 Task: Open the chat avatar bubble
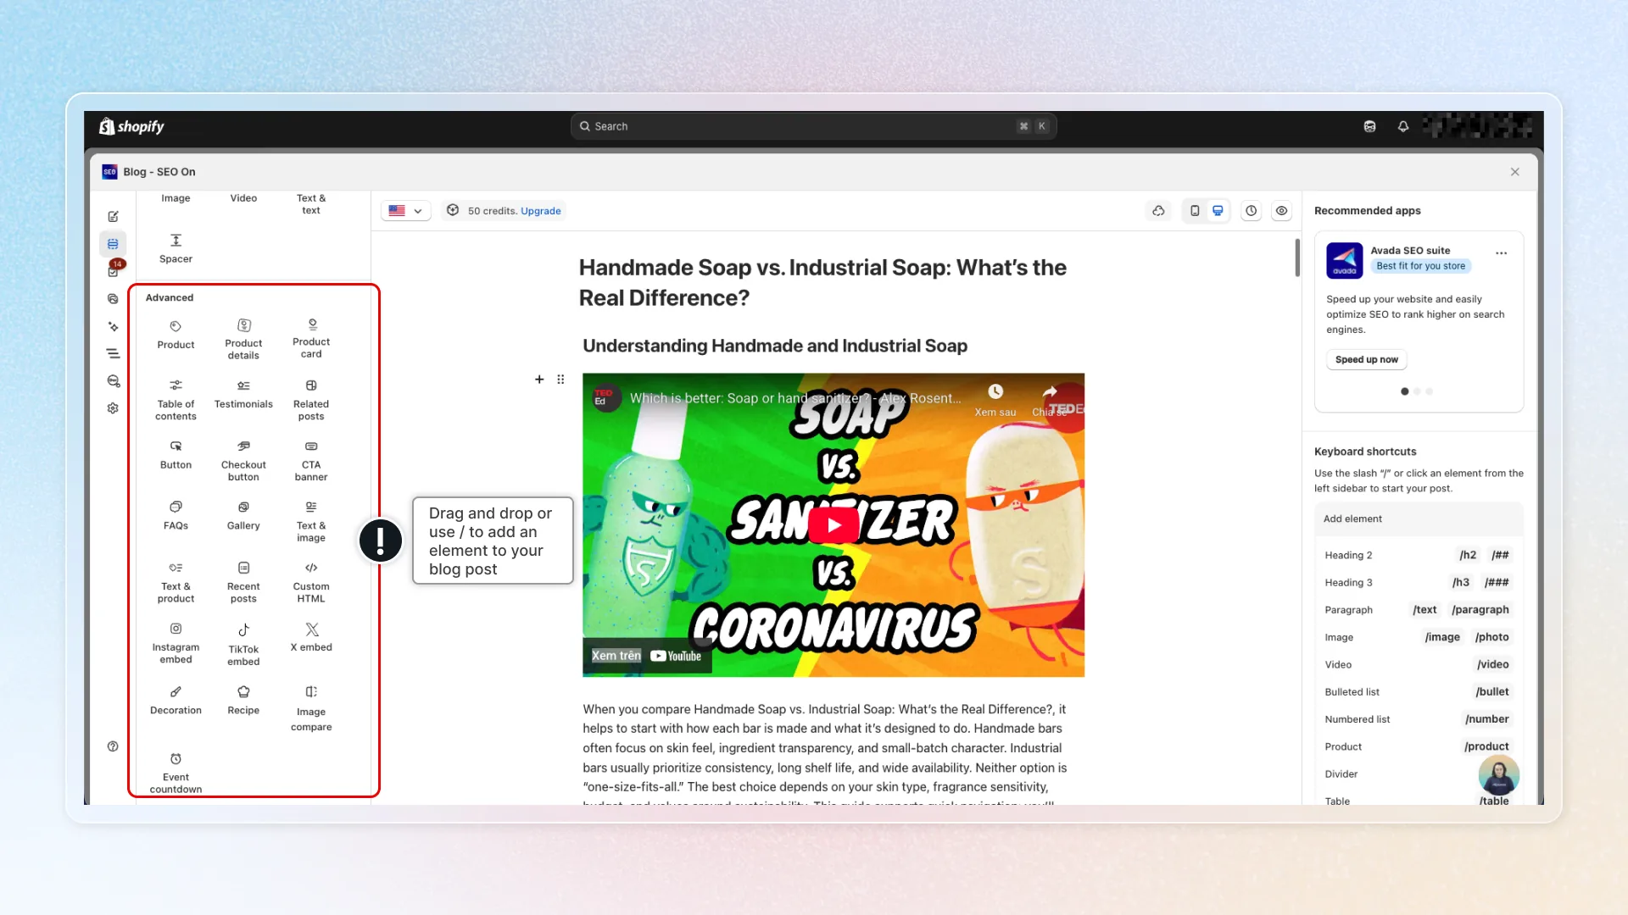1498,774
